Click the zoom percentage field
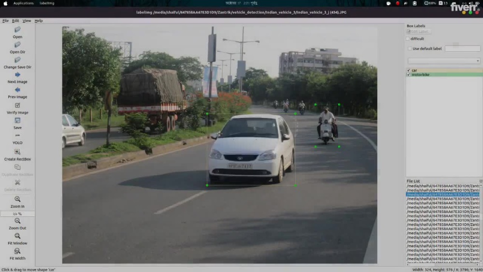483x272 pixels. point(17,214)
